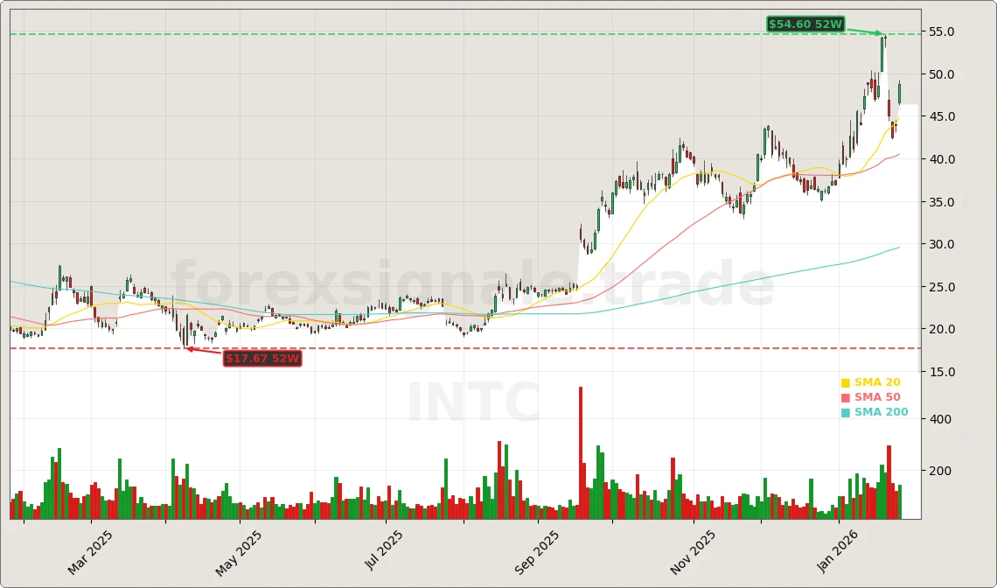Click the 55.0 price axis label
The width and height of the screenshot is (997, 588).
(x=940, y=32)
